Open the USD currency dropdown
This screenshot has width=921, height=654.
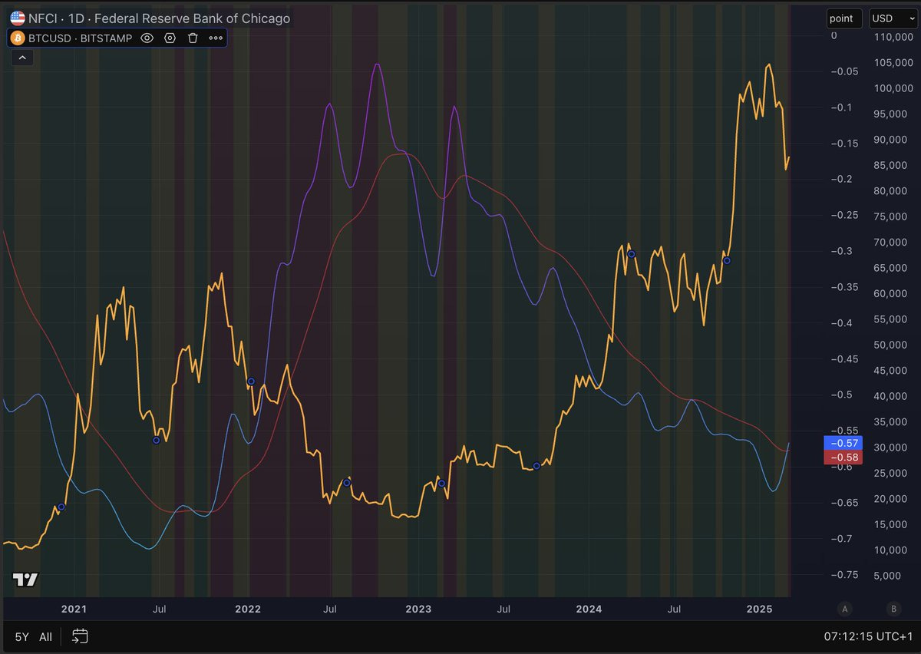pos(892,18)
